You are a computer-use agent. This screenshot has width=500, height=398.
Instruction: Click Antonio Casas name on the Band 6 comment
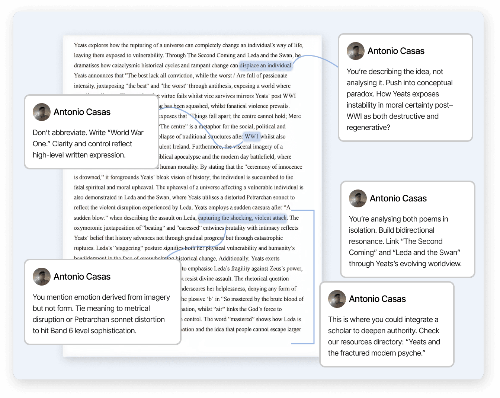pyautogui.click(x=82, y=277)
